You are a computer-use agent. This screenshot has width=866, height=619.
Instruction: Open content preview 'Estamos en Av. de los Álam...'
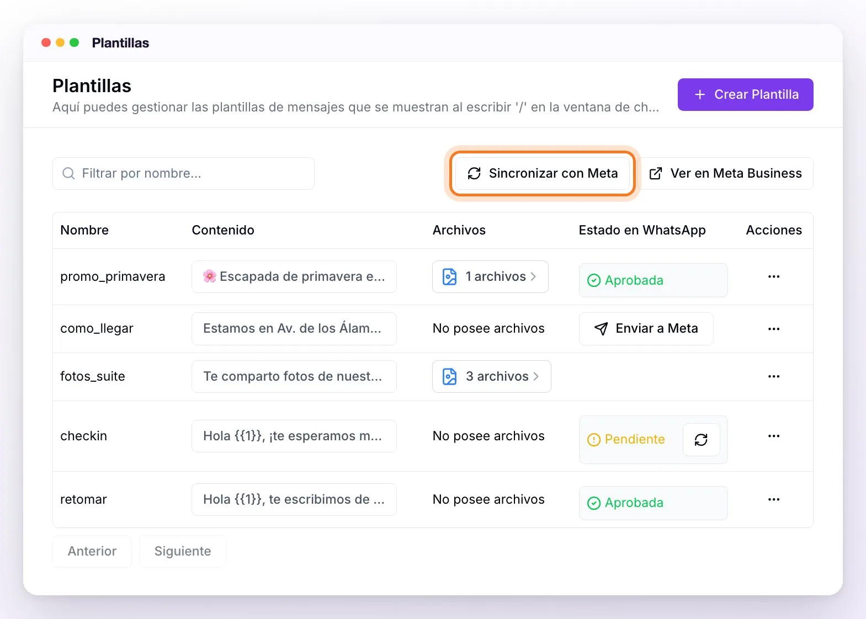coord(294,329)
